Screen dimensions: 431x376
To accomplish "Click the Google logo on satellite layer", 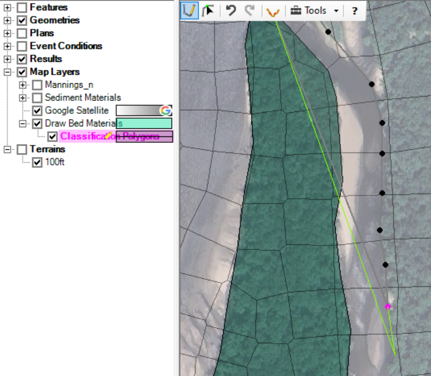I will pyautogui.click(x=166, y=111).
